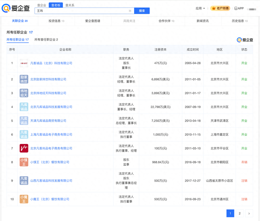This screenshot has width=260, height=221.
Task: Select the 查老板 search tab
Action: pyautogui.click(x=56, y=5)
